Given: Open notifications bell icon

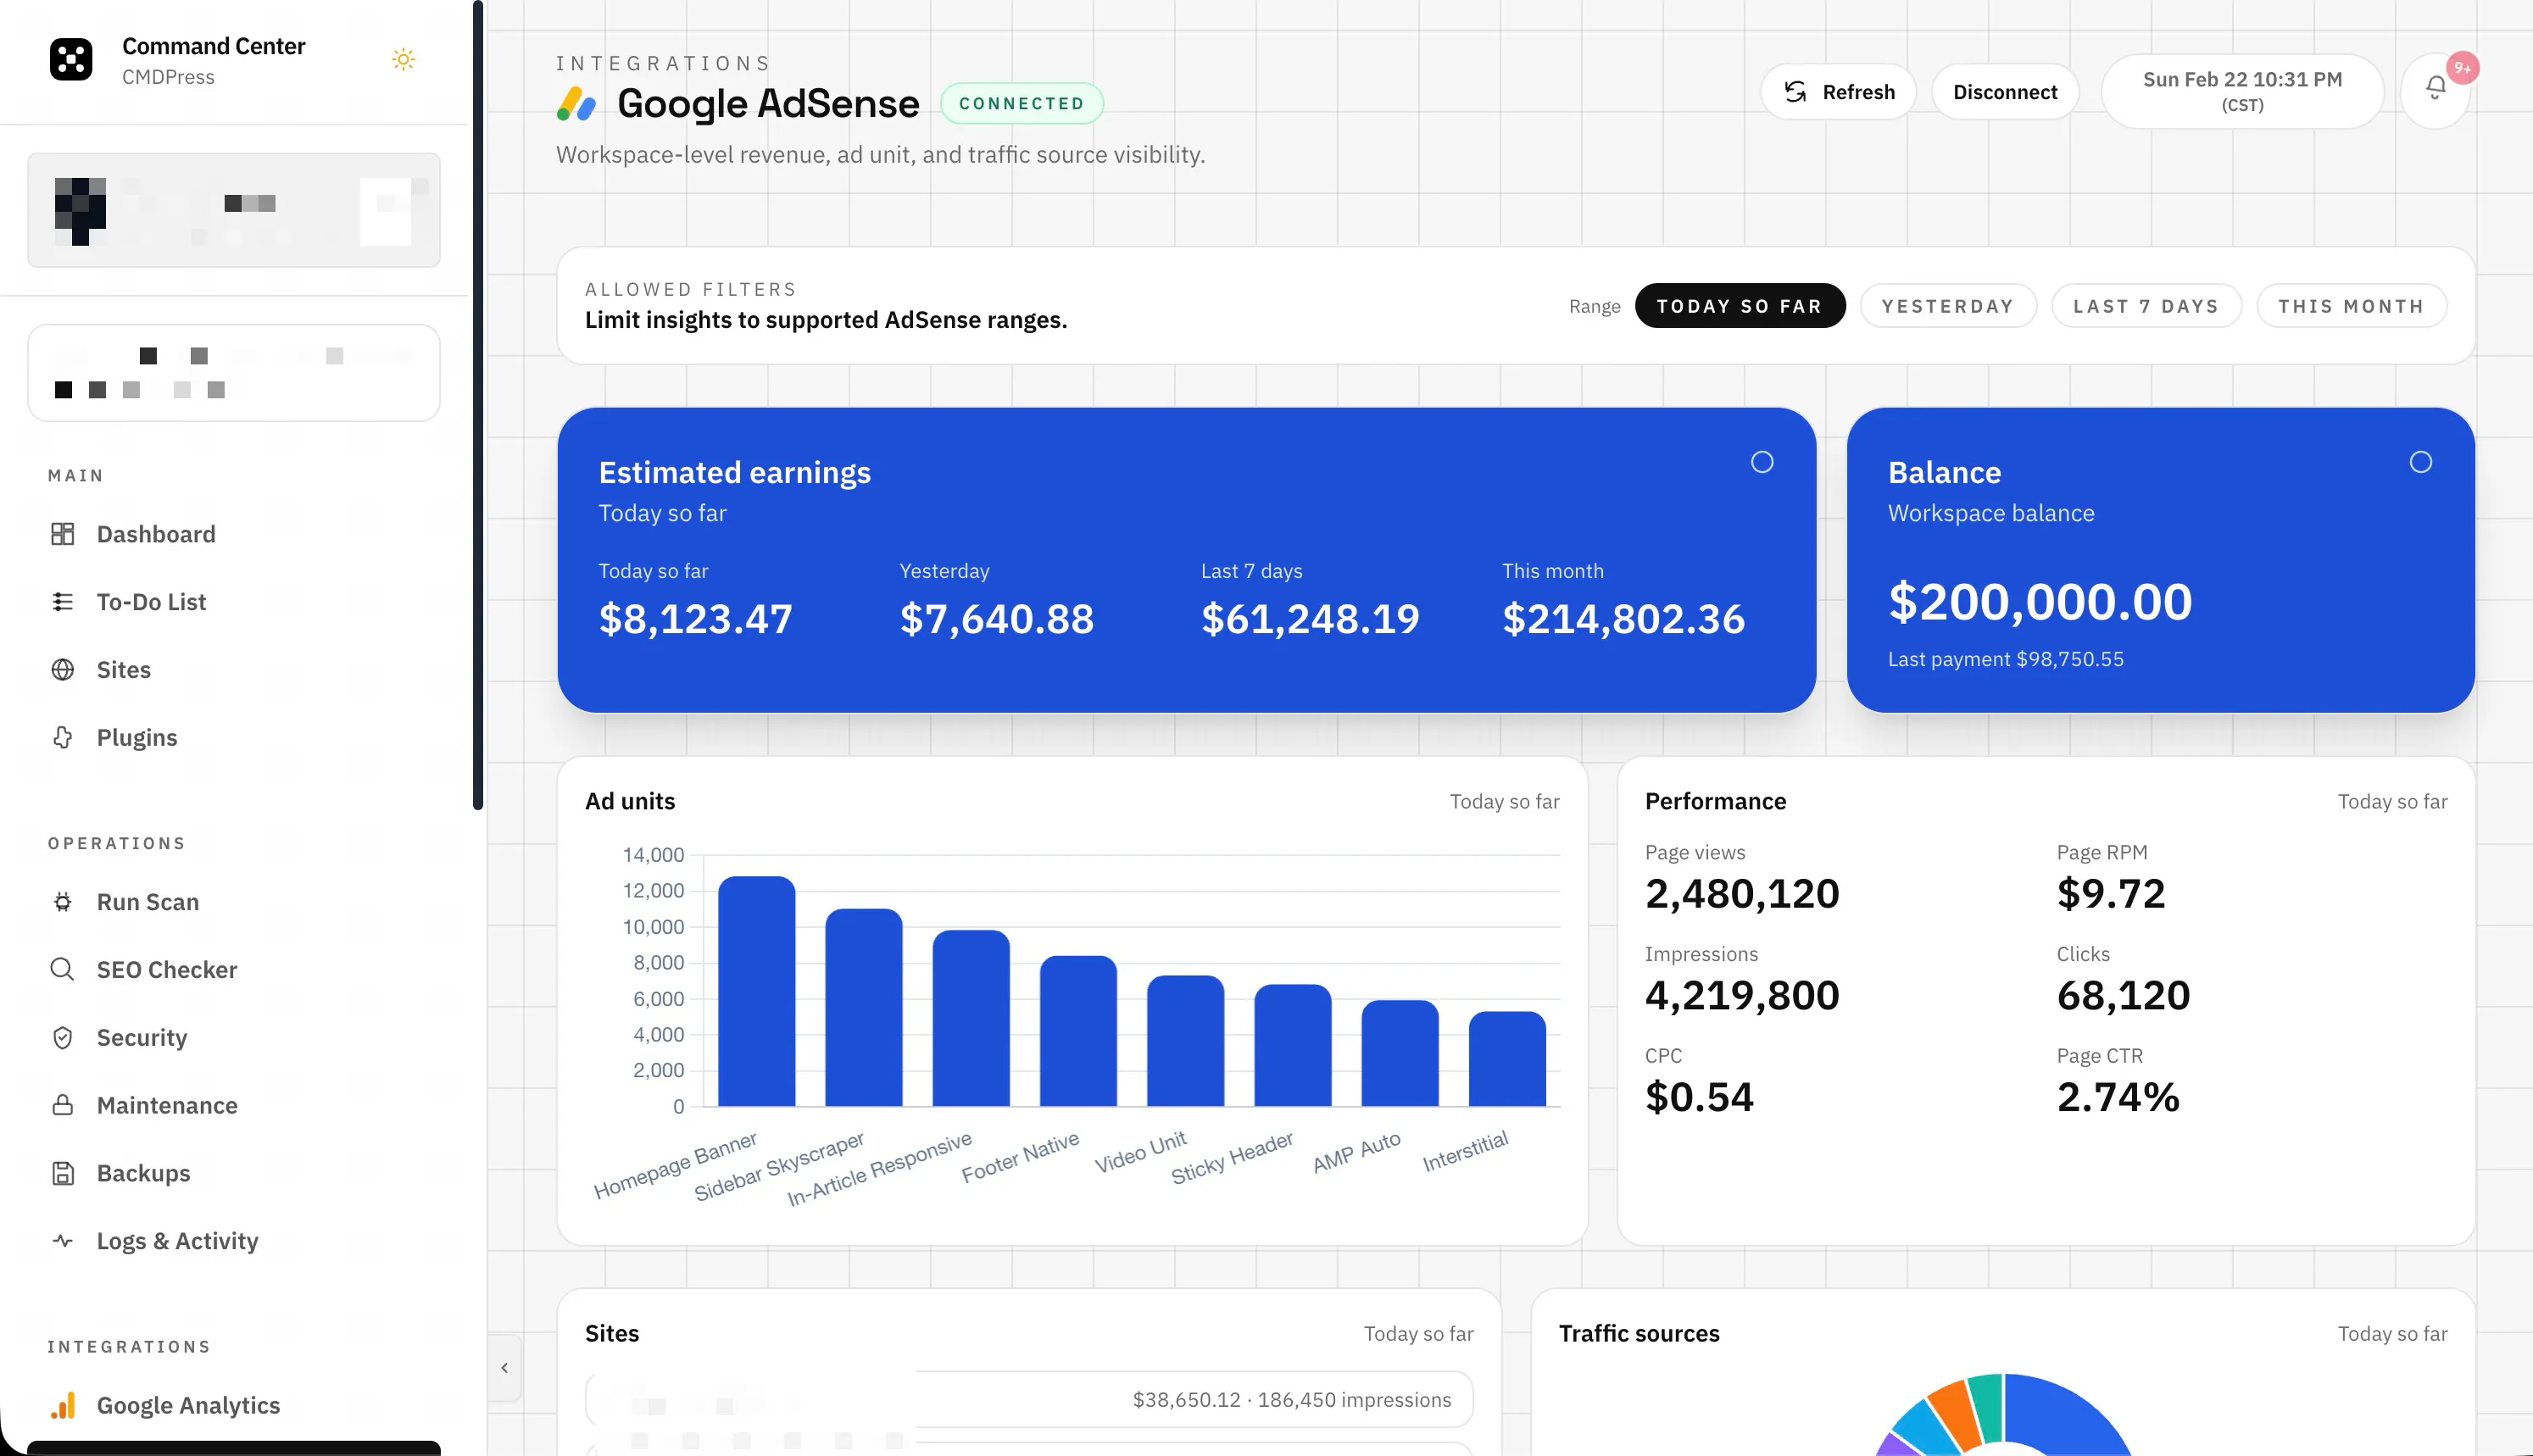Looking at the screenshot, I should click(x=2435, y=89).
